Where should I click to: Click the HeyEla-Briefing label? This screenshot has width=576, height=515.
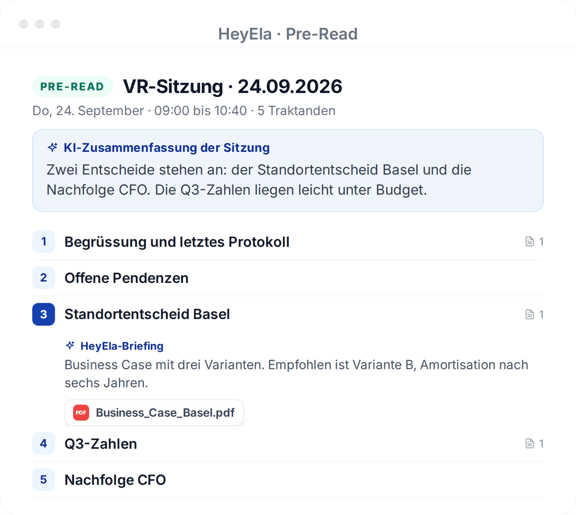coord(122,346)
